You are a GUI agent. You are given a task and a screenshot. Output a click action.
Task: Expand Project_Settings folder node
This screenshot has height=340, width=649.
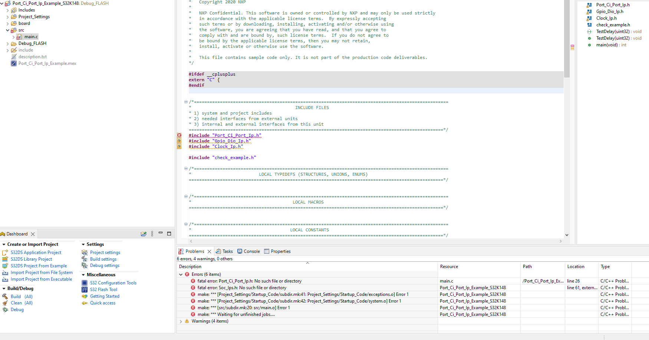pyautogui.click(x=7, y=17)
